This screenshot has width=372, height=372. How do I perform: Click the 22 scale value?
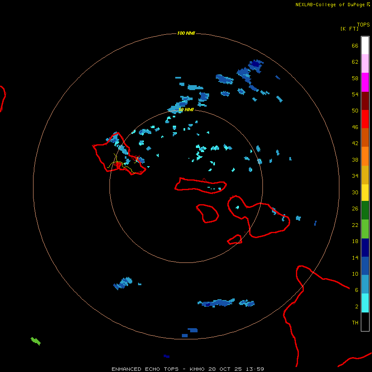pyautogui.click(x=355, y=225)
